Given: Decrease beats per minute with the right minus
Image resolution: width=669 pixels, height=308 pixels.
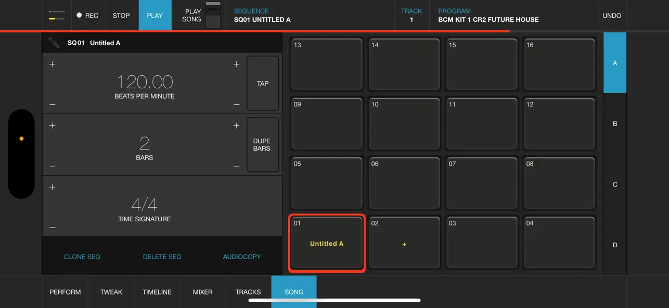Looking at the screenshot, I should click(237, 105).
